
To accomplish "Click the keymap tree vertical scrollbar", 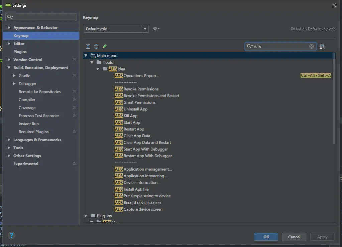I will (x=334, y=98).
